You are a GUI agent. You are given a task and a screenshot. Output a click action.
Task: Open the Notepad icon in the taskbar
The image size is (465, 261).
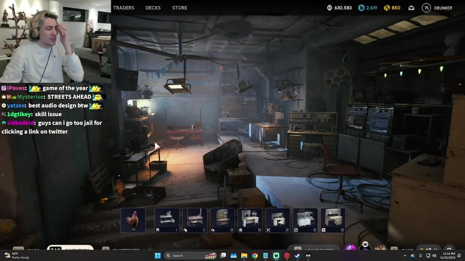coord(266,256)
